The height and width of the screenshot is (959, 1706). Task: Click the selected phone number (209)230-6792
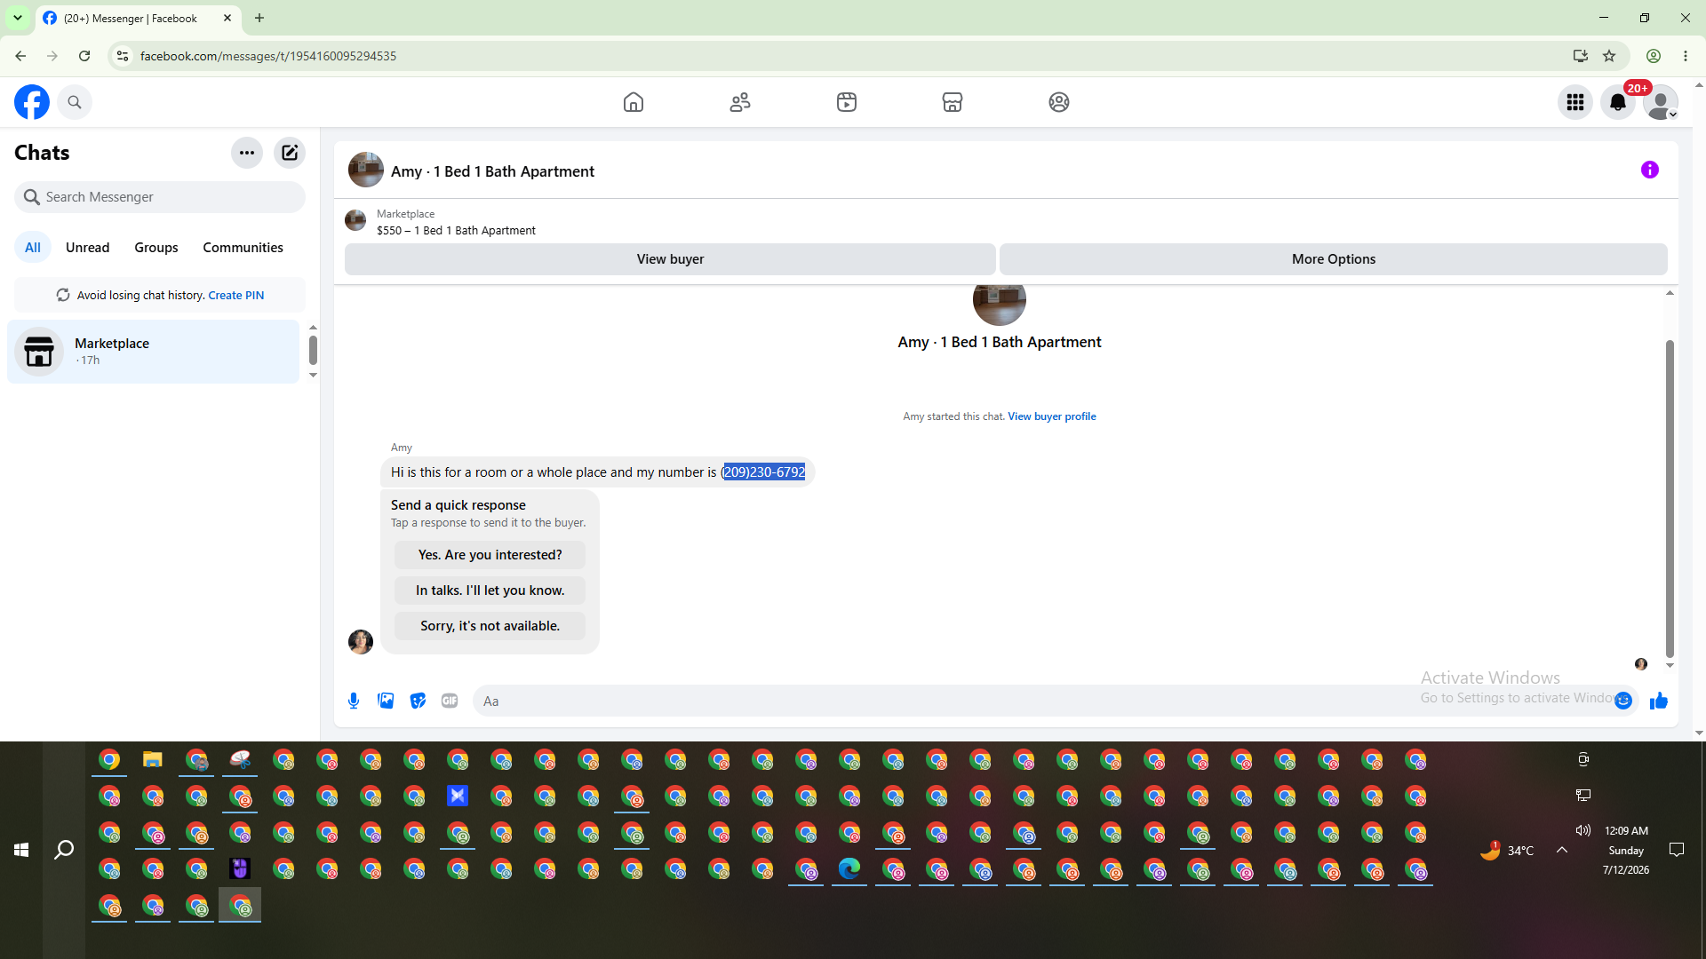(764, 472)
